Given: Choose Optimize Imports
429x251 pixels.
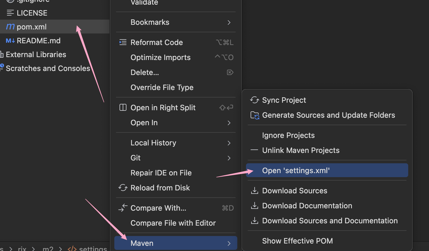Looking at the screenshot, I should (176, 57).
